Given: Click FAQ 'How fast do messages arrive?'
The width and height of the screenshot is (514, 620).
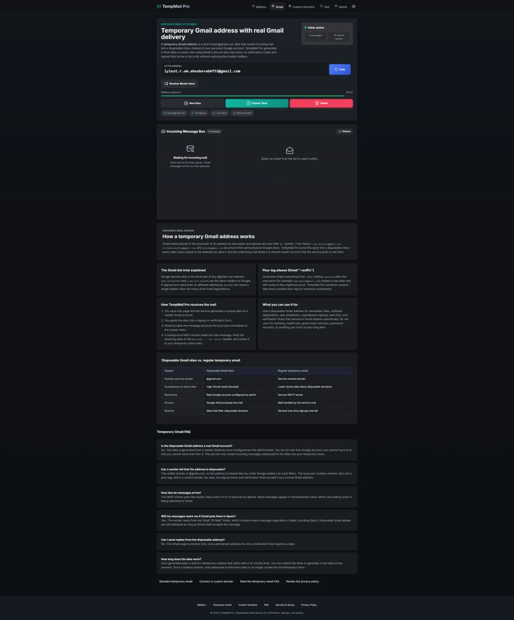Looking at the screenshot, I should click(181, 493).
